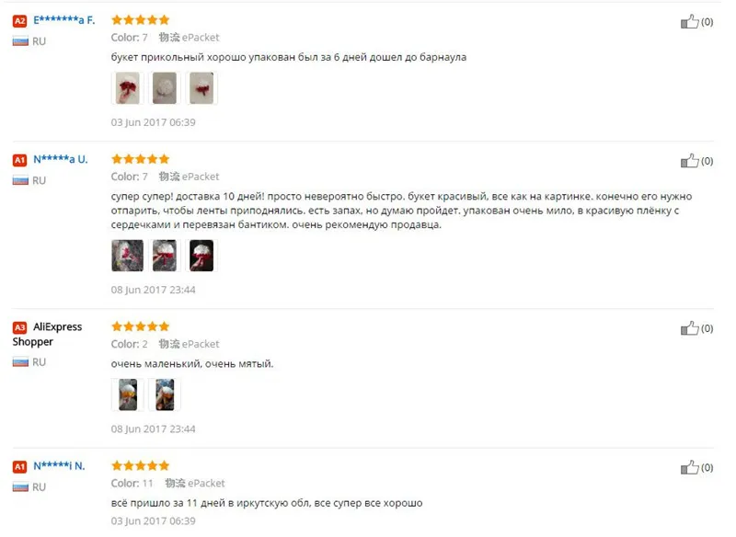View middle photo in N*****a U.'s review
The width and height of the screenshot is (736, 537).
165,256
